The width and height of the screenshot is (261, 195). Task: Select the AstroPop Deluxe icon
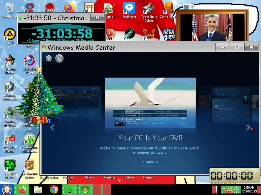click(10, 143)
